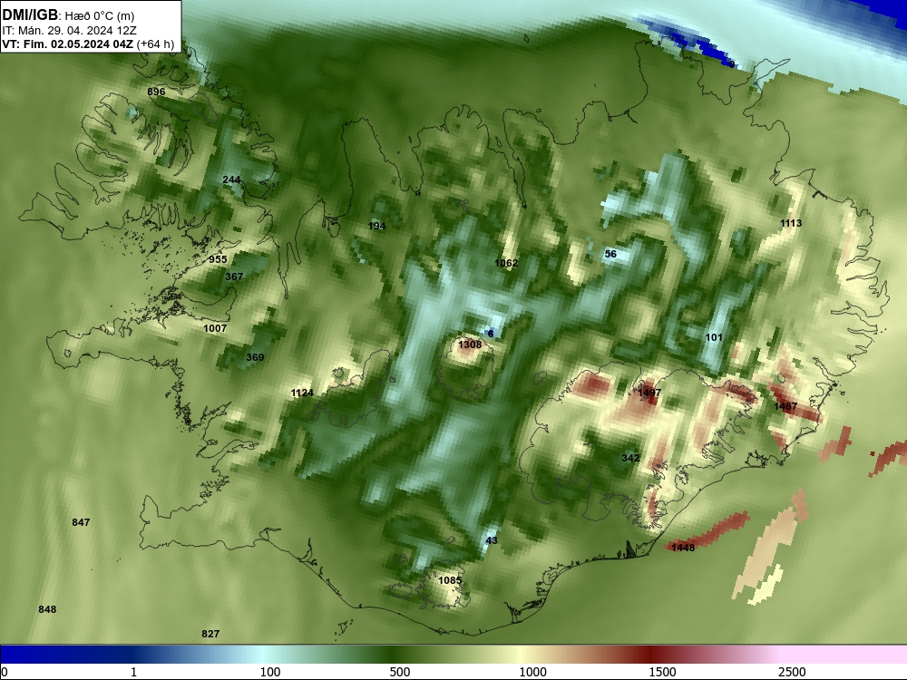Click the 848 value over the ocean

[x=47, y=609]
